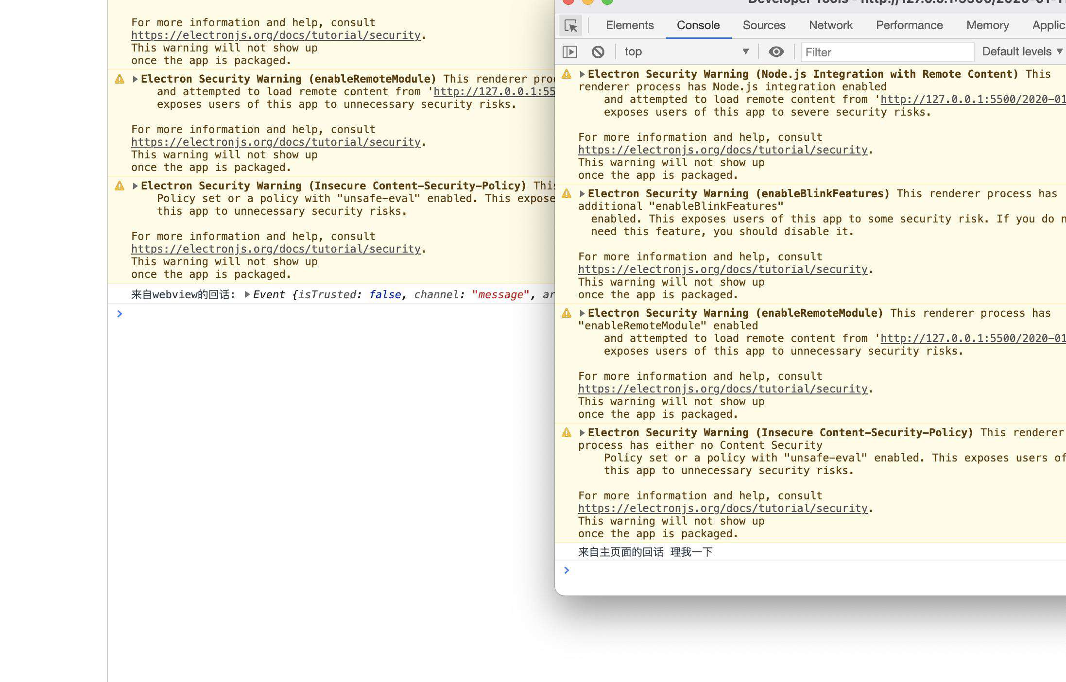Click warning icon of DevTools enableRemoteModule message

pyautogui.click(x=567, y=313)
